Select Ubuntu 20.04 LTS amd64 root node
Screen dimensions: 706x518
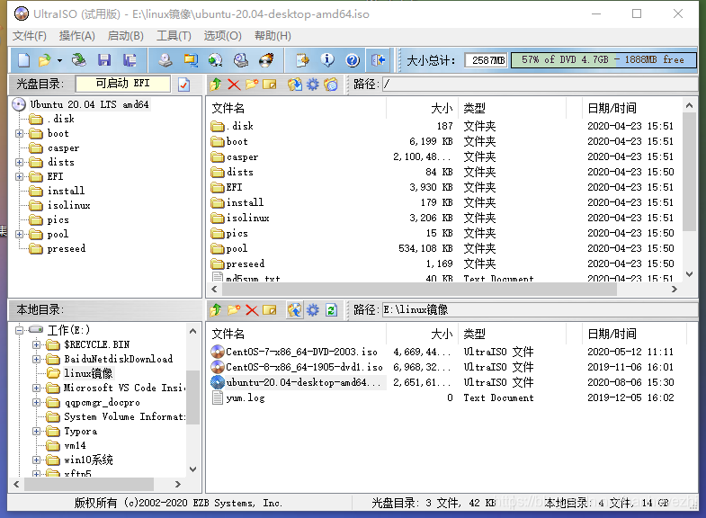point(89,104)
